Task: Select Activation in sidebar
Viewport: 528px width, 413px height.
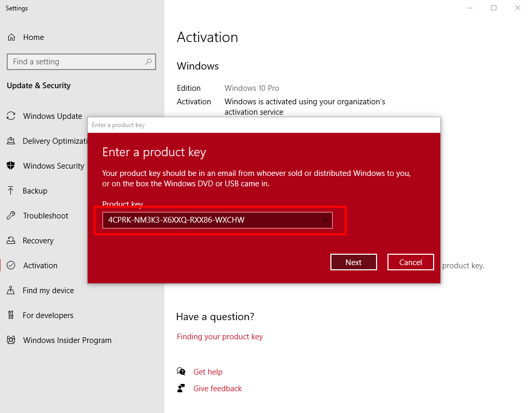Action: point(40,266)
